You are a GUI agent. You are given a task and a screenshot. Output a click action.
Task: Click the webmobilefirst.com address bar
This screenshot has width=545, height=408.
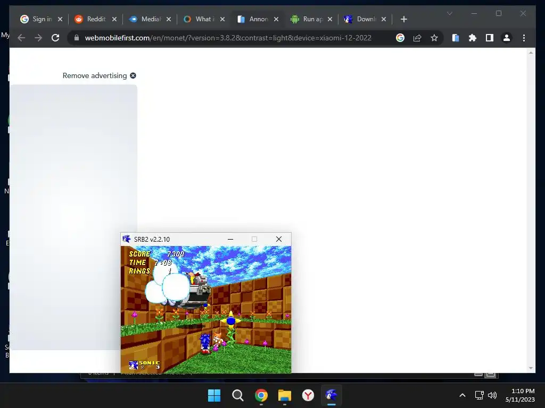(228, 38)
